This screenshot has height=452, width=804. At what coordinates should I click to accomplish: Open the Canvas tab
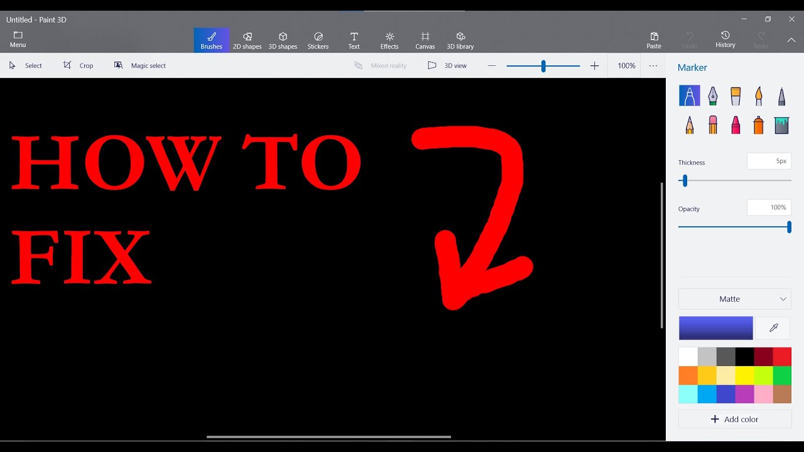coord(425,40)
